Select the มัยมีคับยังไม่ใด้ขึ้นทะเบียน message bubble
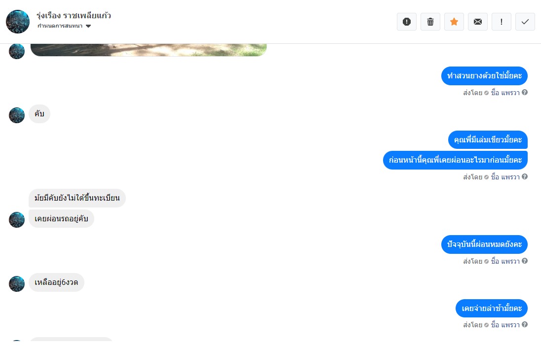Viewport: 541px width, 346px height. [x=77, y=198]
